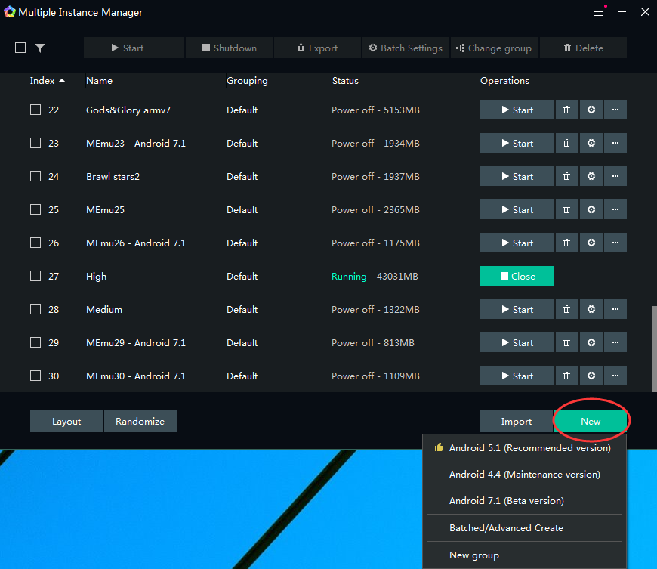The image size is (657, 569).
Task: Open gear settings for Medium instance
Action: click(x=591, y=310)
